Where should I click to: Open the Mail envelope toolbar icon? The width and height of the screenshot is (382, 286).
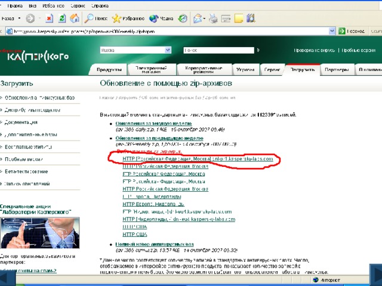(x=198, y=18)
